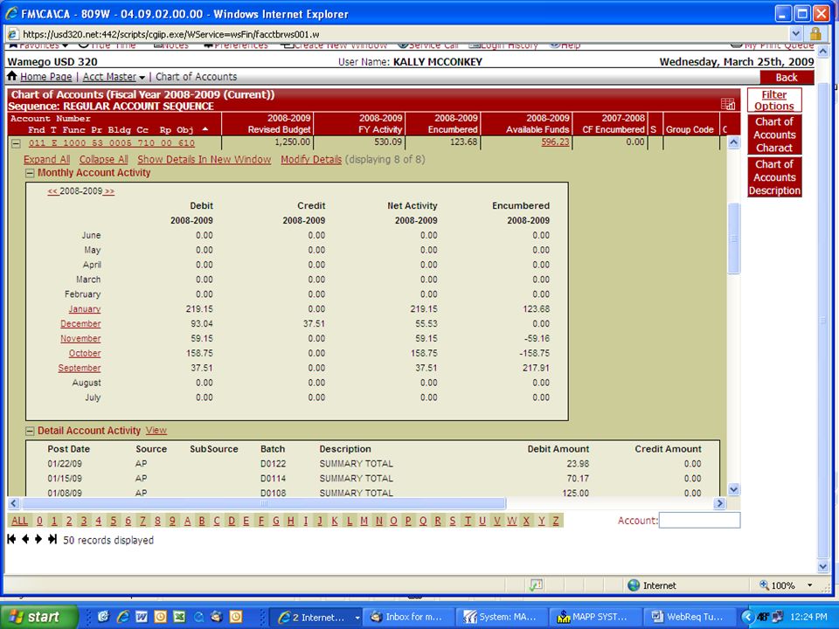
Task: Open the Acct Master dropdown arrow
Action: pyautogui.click(x=142, y=78)
